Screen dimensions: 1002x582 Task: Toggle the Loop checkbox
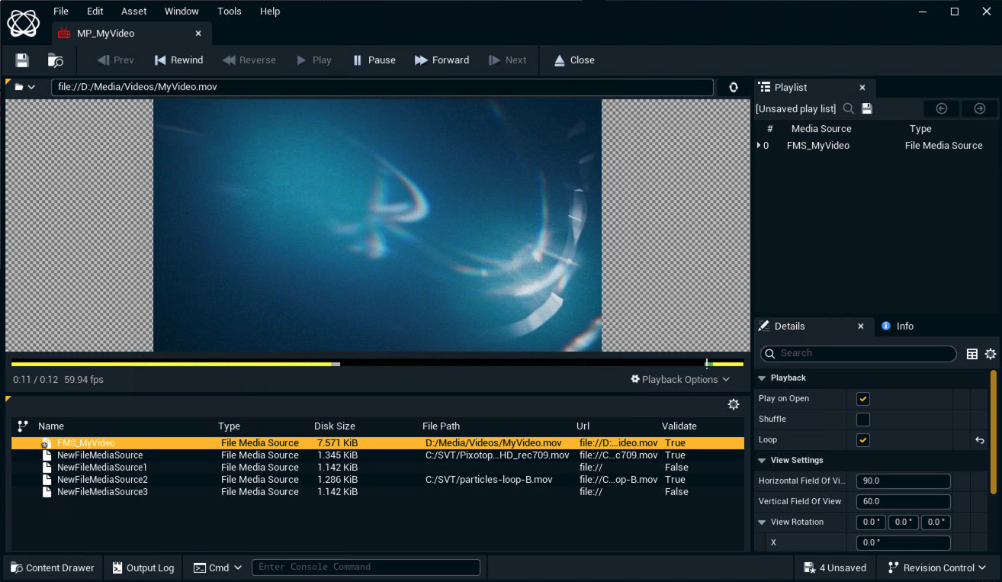[863, 440]
